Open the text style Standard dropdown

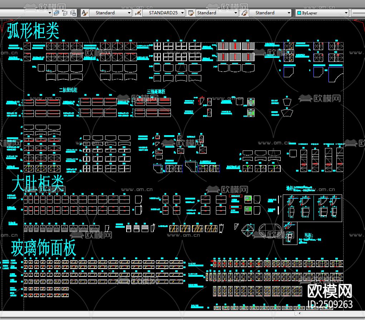(110, 13)
